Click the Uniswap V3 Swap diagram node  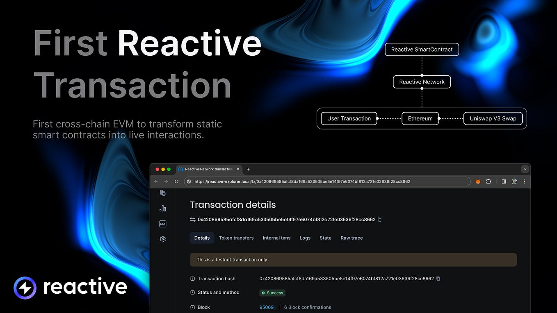[x=493, y=118]
